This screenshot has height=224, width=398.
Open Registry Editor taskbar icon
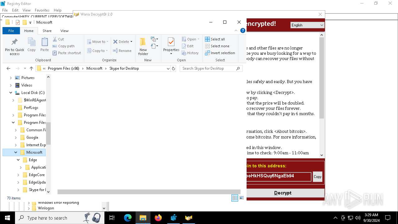coord(174,218)
